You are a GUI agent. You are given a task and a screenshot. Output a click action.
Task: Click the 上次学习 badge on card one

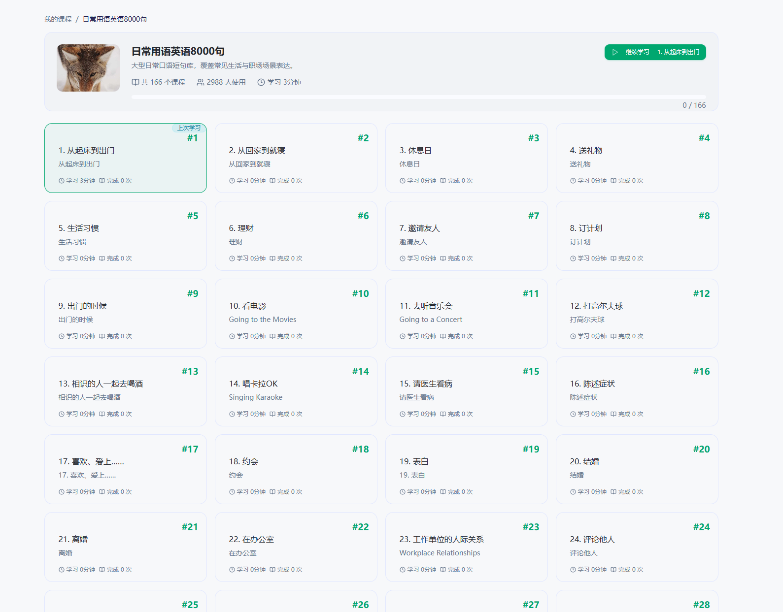189,128
